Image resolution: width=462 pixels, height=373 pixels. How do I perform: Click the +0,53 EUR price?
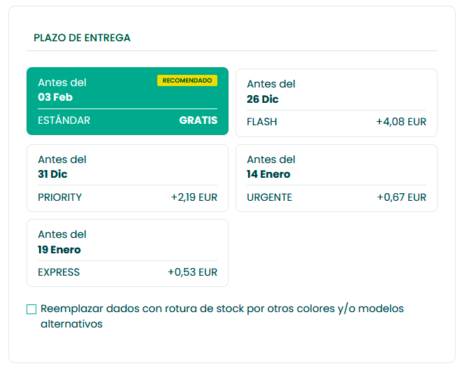pyautogui.click(x=192, y=272)
